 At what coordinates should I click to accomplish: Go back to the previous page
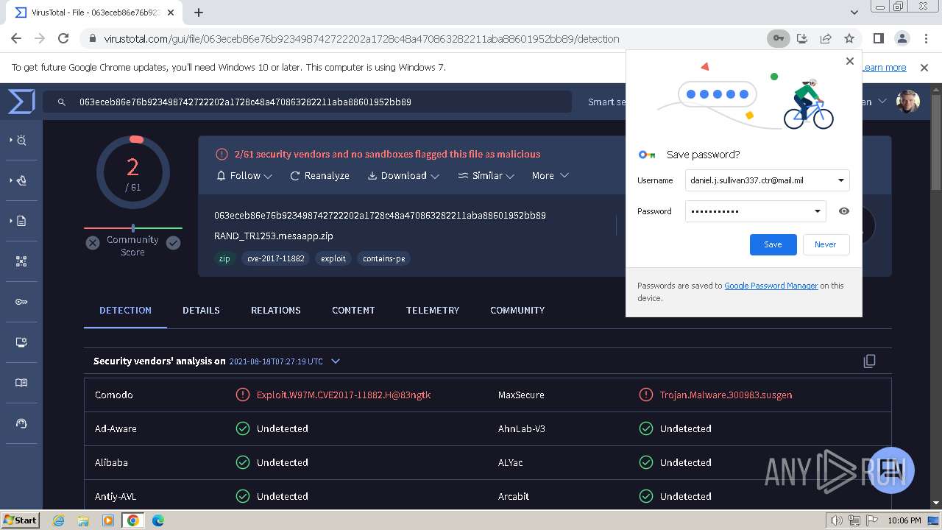coord(16,38)
